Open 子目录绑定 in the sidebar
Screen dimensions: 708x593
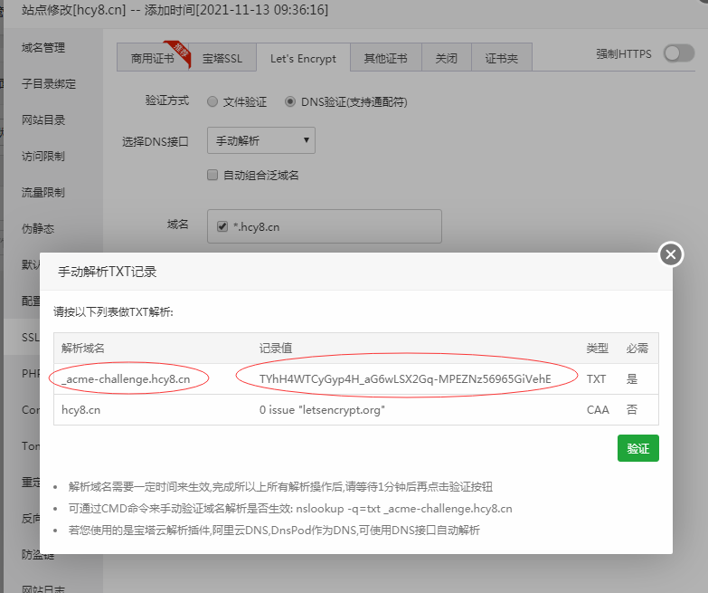(49, 83)
